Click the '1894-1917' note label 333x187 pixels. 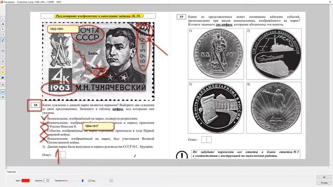tap(98, 126)
